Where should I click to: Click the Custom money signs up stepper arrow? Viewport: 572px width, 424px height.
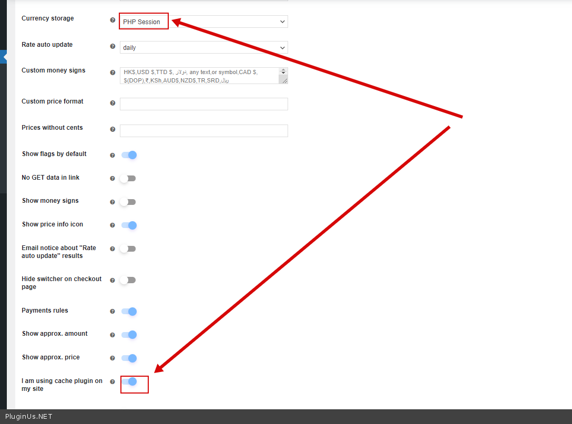coord(284,70)
